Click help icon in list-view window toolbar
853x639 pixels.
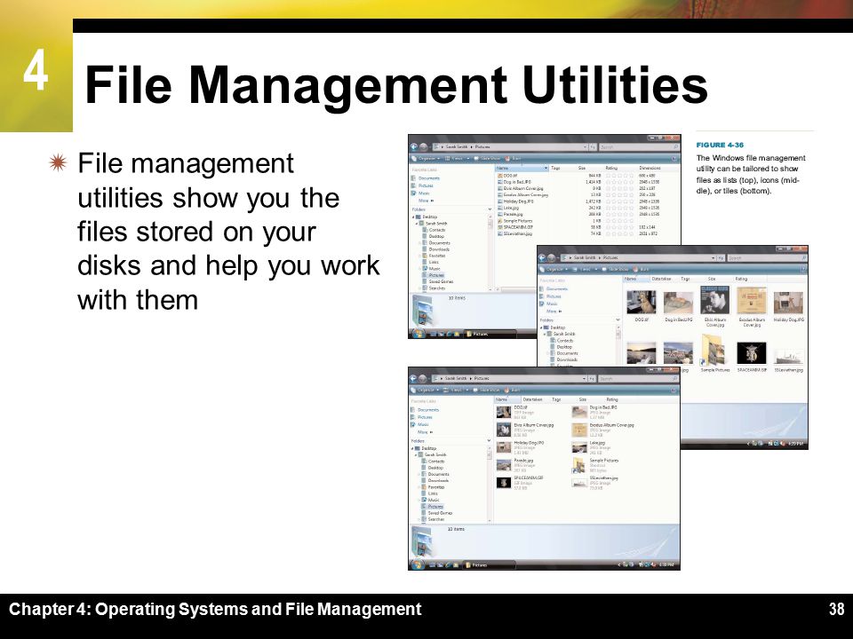click(x=675, y=159)
